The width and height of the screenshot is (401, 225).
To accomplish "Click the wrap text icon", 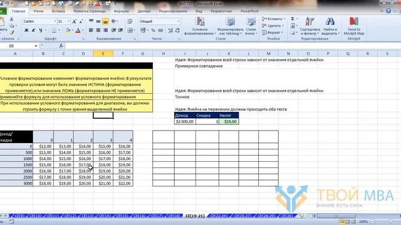I will pyautogui.click(x=130, y=21).
